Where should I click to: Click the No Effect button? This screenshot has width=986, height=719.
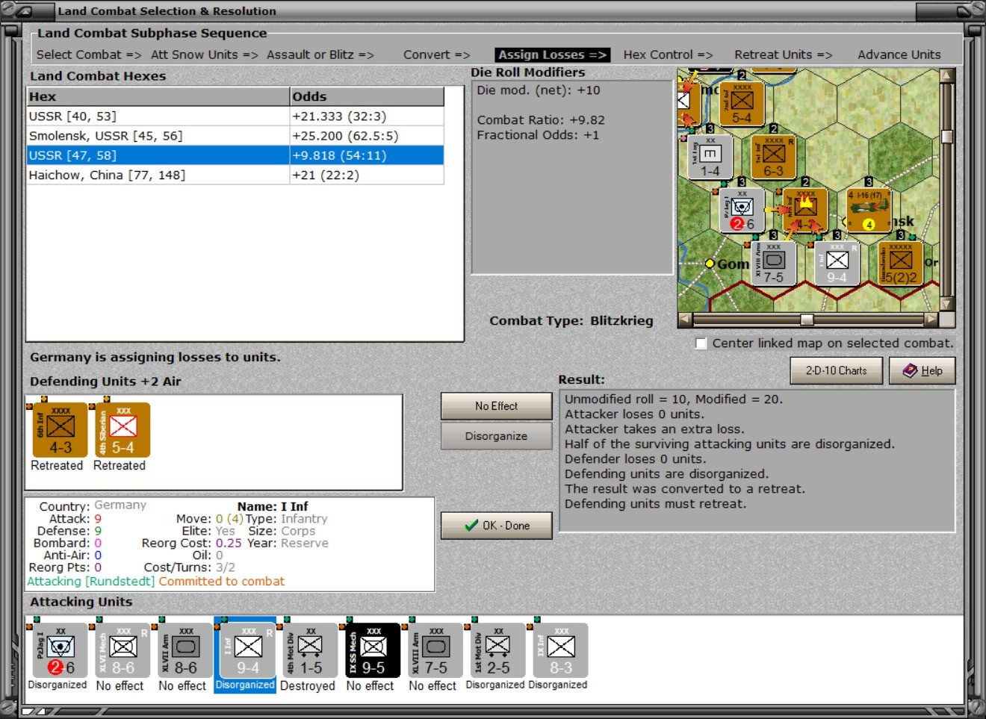point(496,406)
